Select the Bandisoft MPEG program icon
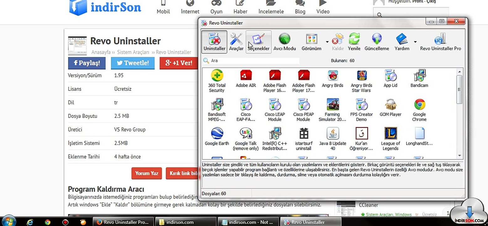Image resolution: width=488 pixels, height=226 pixels. click(x=217, y=110)
